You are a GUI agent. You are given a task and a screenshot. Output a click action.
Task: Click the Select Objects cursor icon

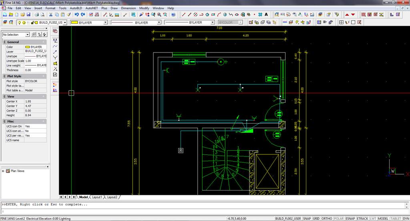(x=39, y=34)
